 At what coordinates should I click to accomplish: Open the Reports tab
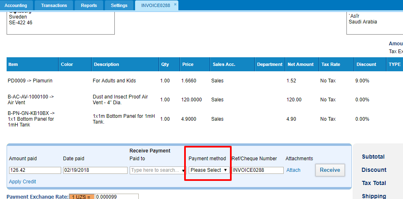(89, 5)
